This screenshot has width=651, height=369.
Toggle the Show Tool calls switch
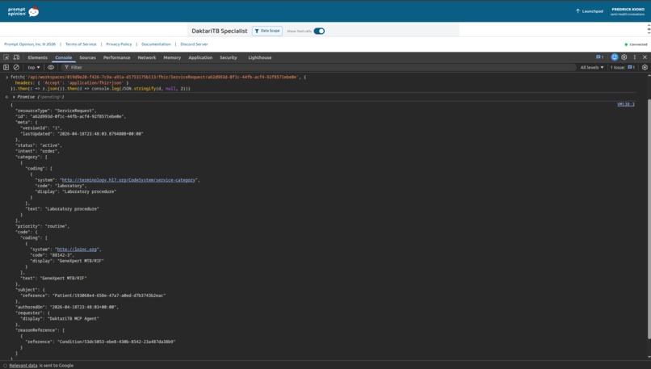pyautogui.click(x=319, y=31)
